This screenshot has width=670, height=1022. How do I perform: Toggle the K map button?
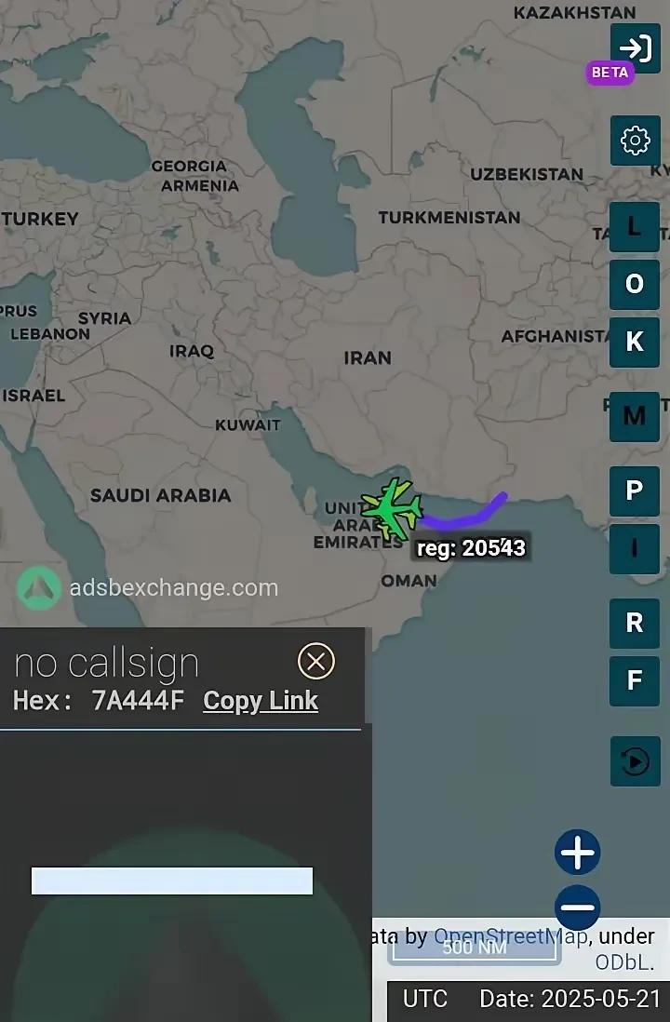635,343
